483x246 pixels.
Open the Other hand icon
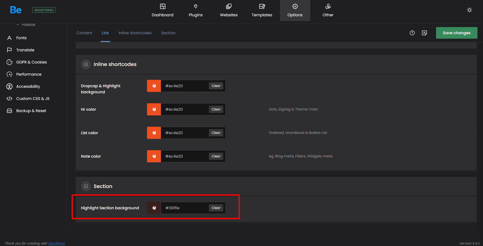click(x=328, y=6)
